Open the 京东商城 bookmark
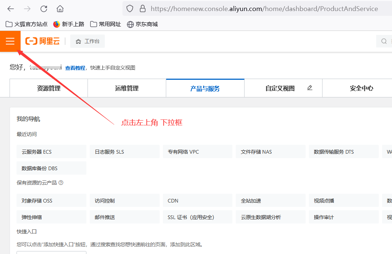Screen dimensions: 392x254 coord(143,24)
